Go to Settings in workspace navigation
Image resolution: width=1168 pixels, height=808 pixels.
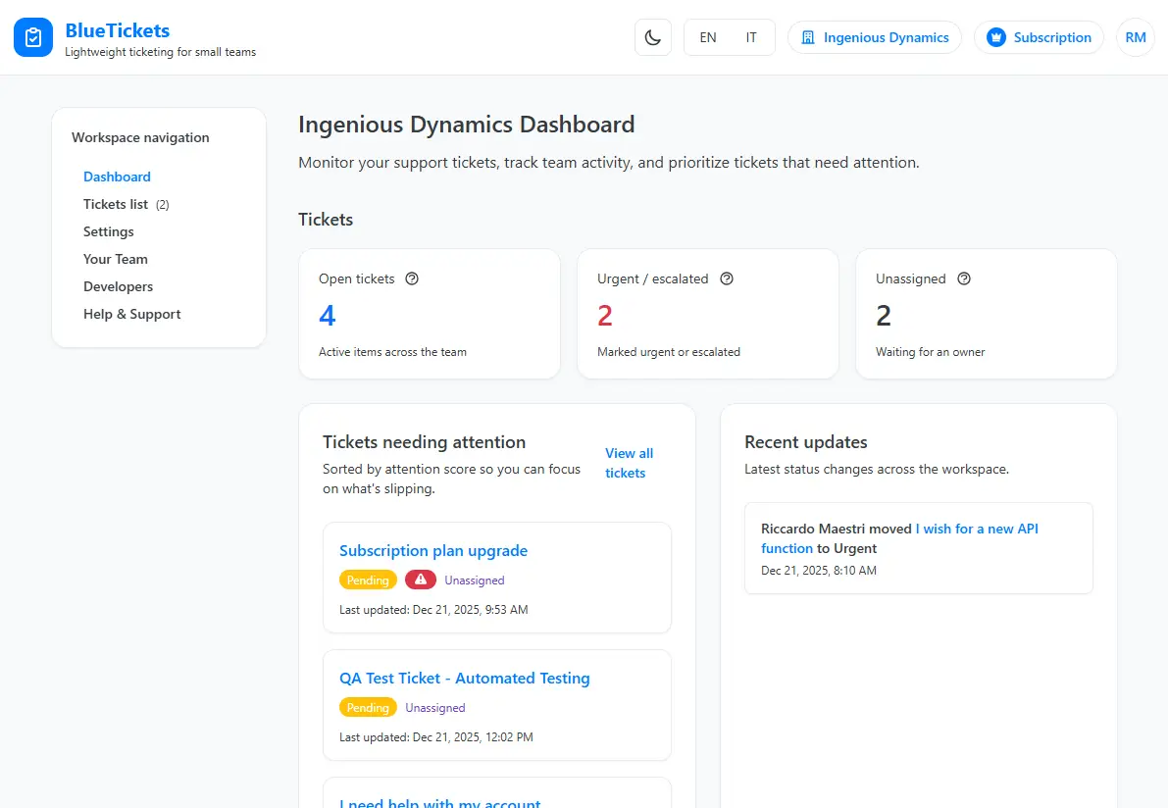point(109,231)
